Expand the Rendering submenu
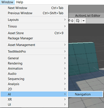 click(x=34, y=63)
